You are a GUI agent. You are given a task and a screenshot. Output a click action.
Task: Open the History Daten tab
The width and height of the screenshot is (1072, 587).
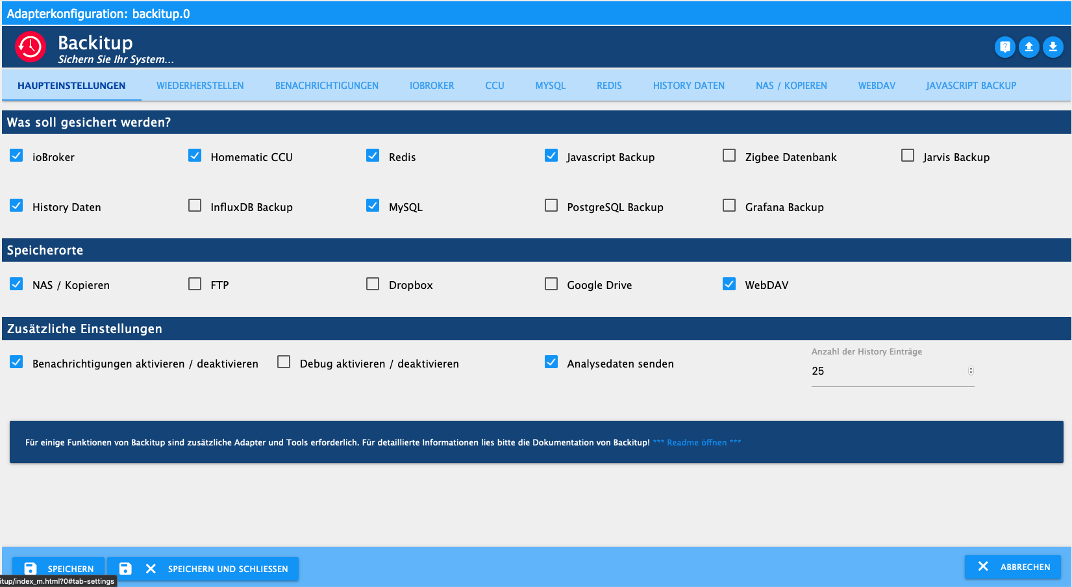(689, 86)
